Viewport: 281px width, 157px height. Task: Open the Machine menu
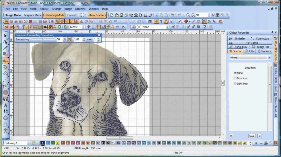point(80,9)
